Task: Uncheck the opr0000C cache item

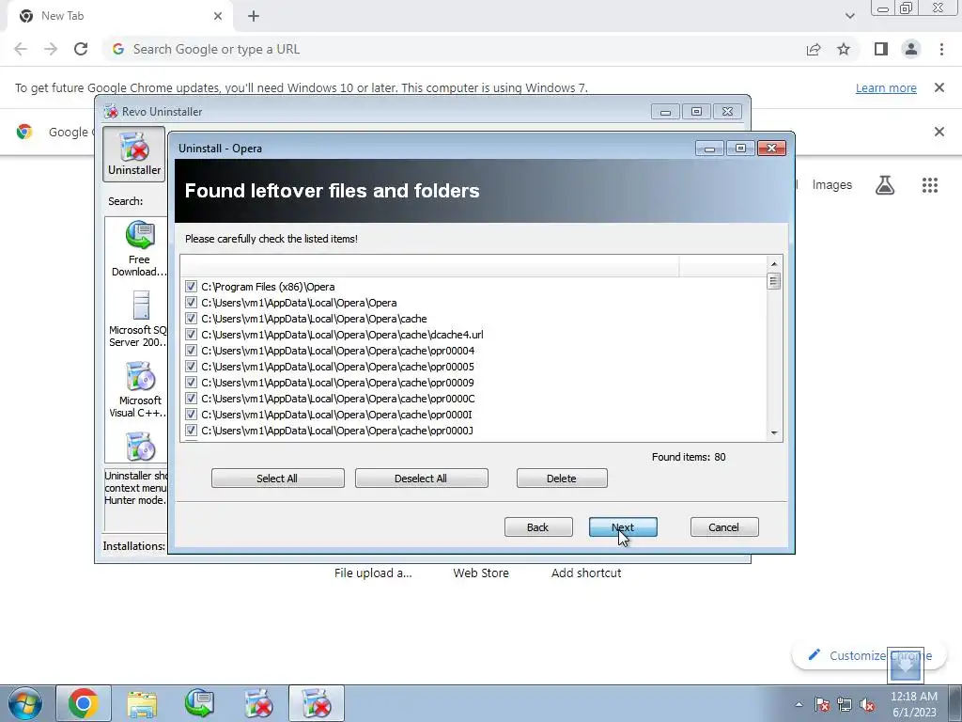Action: [x=191, y=399]
